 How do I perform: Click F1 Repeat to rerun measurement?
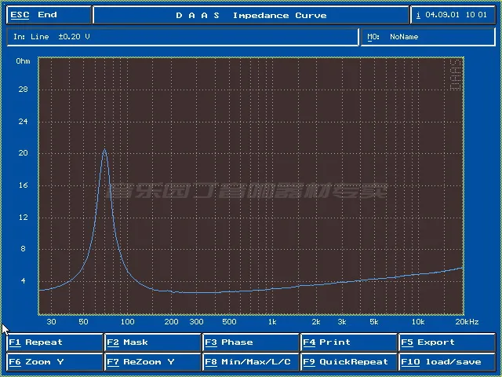pyautogui.click(x=55, y=342)
